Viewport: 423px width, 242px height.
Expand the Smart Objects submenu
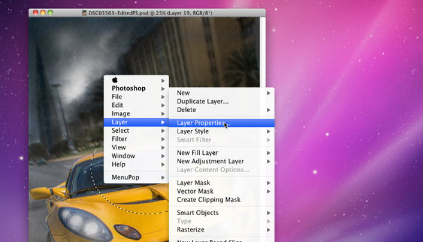(x=222, y=213)
